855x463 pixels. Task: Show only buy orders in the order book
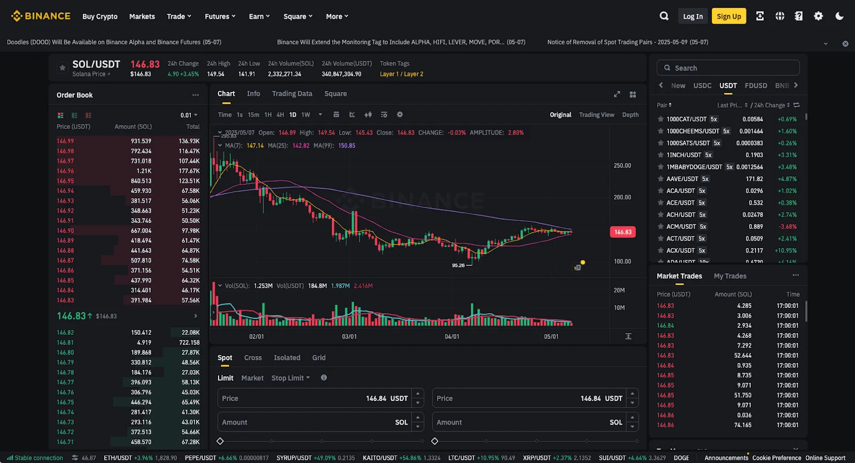74,115
